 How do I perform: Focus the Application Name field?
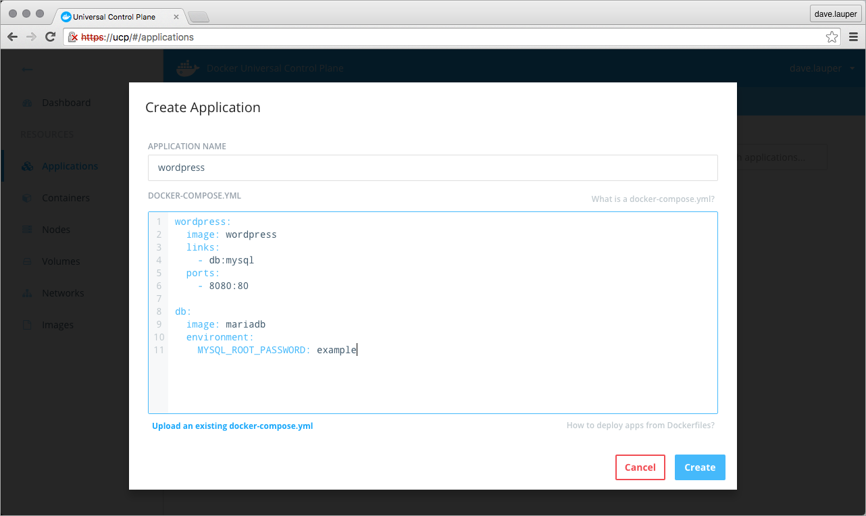[x=432, y=167]
